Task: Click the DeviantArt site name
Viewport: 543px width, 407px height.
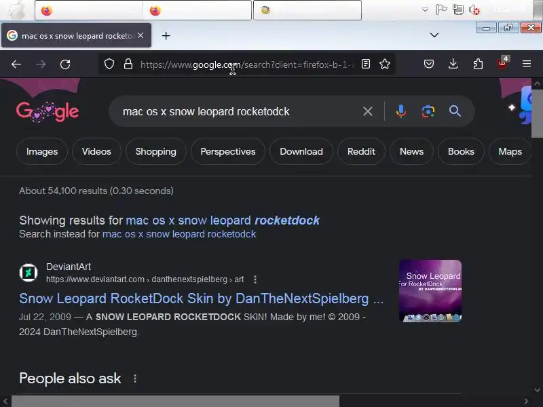Action: coord(69,267)
